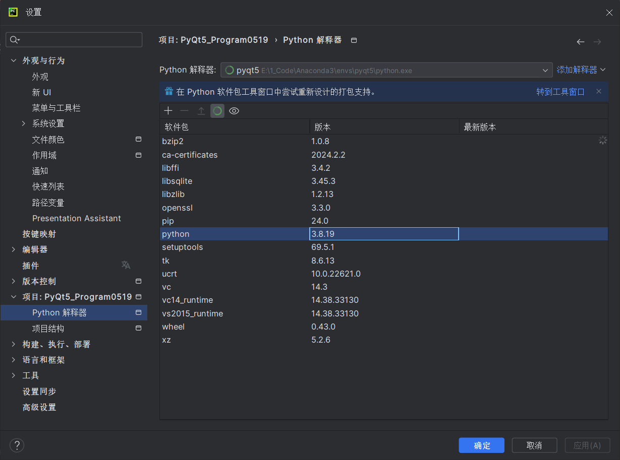620x460 pixels.
Task: Collapse the 外观与行为 section
Action: click(13, 60)
